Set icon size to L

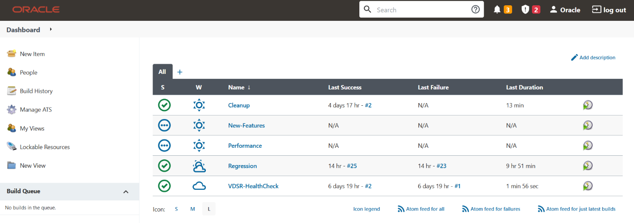[x=209, y=209]
